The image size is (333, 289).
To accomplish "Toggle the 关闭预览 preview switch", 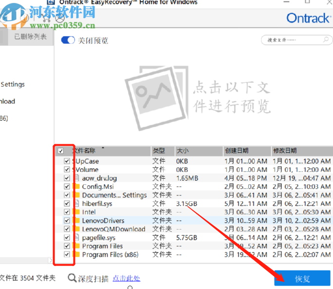I will [x=68, y=40].
